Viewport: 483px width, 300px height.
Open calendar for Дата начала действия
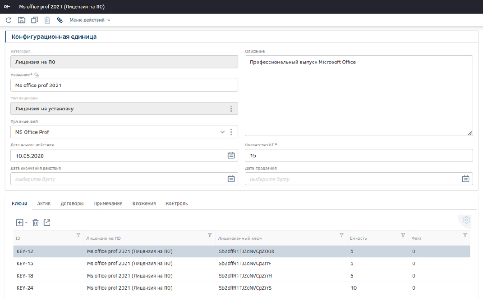click(231, 156)
